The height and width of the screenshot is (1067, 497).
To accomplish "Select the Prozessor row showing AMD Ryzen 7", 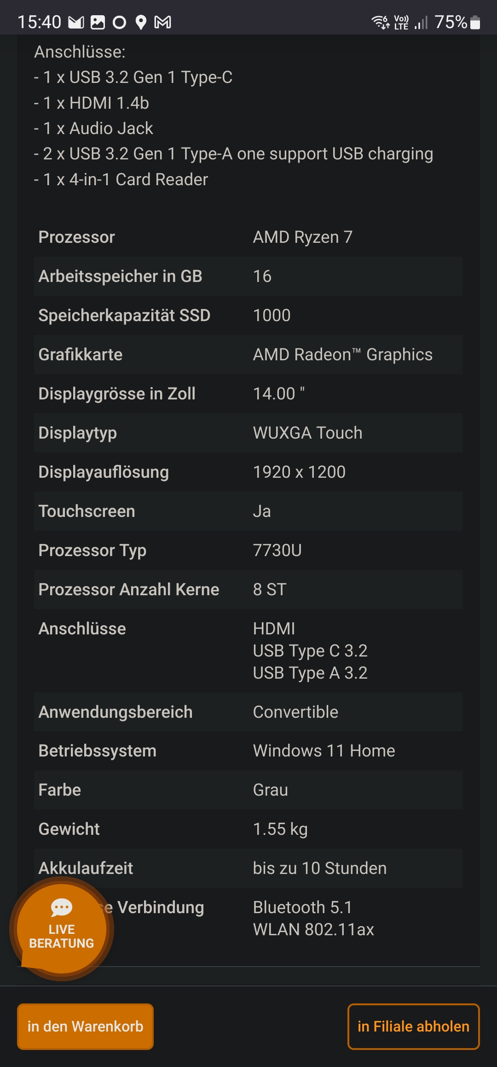I will (248, 237).
